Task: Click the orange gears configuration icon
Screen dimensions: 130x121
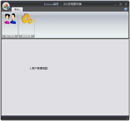Action: pos(27,18)
